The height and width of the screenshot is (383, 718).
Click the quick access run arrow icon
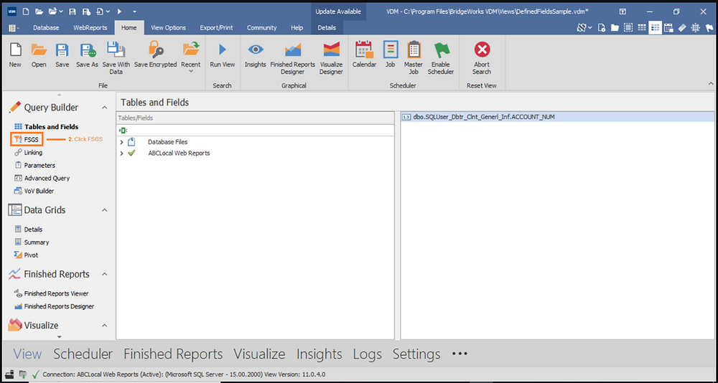click(x=119, y=11)
